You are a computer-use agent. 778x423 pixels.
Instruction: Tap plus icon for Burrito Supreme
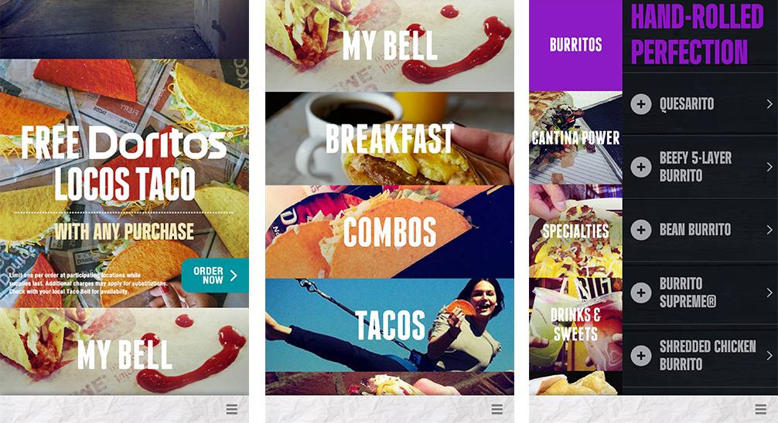point(641,293)
